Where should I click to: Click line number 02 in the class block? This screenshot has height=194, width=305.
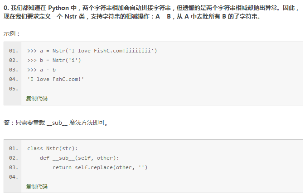[13, 158]
